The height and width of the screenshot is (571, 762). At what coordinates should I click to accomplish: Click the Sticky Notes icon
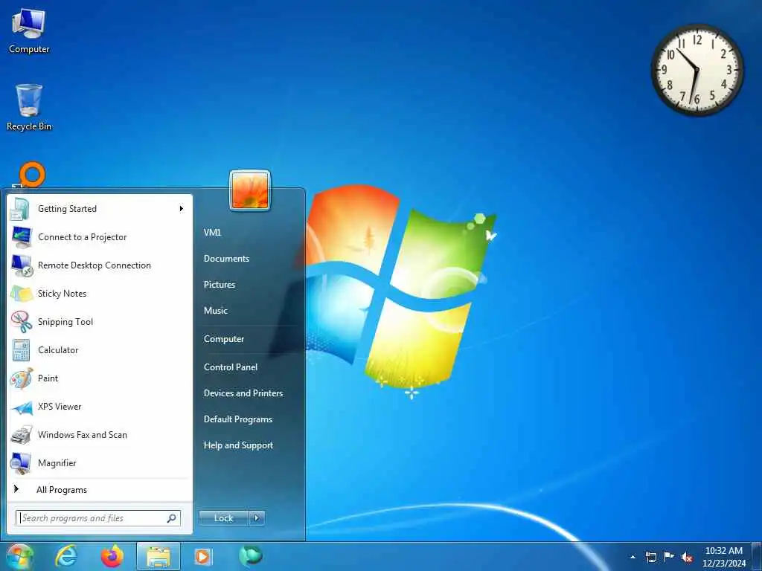21,293
